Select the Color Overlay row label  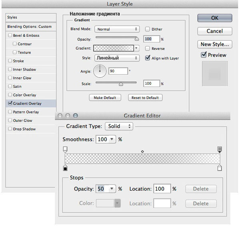(24, 95)
